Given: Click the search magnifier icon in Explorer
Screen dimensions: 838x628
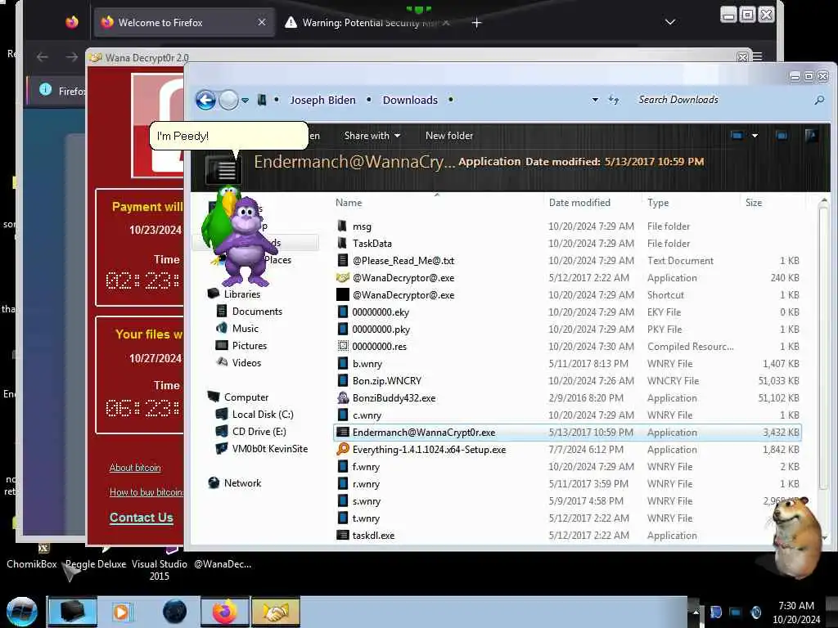Looking at the screenshot, I should [819, 100].
